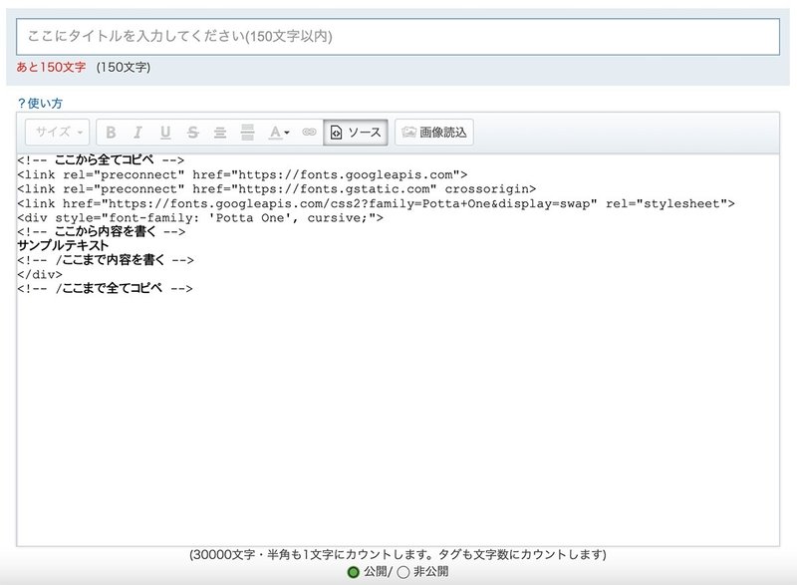
Task: Click the center align icon
Action: coord(220,133)
